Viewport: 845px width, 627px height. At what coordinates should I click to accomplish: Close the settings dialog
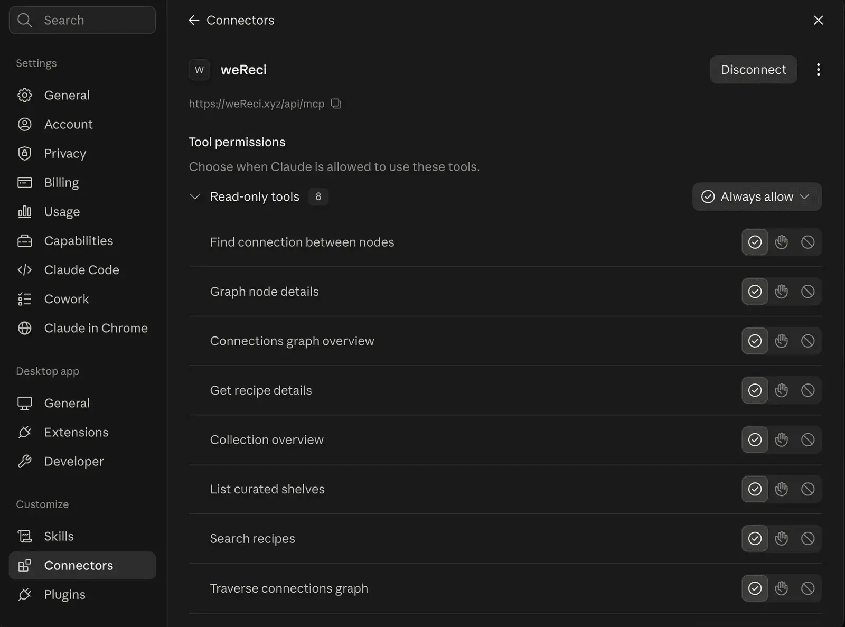[818, 20]
